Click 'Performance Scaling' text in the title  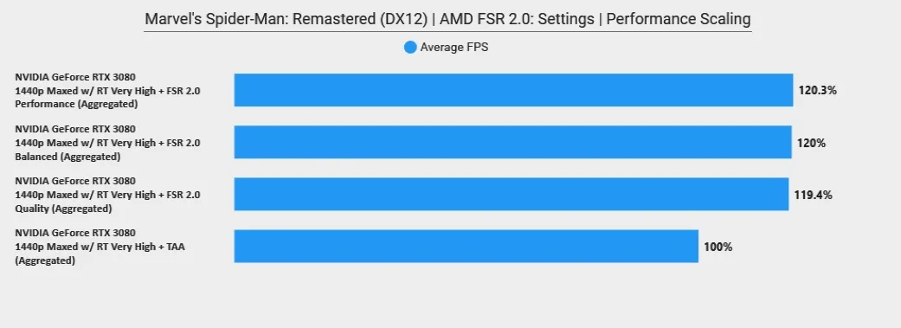coord(679,19)
